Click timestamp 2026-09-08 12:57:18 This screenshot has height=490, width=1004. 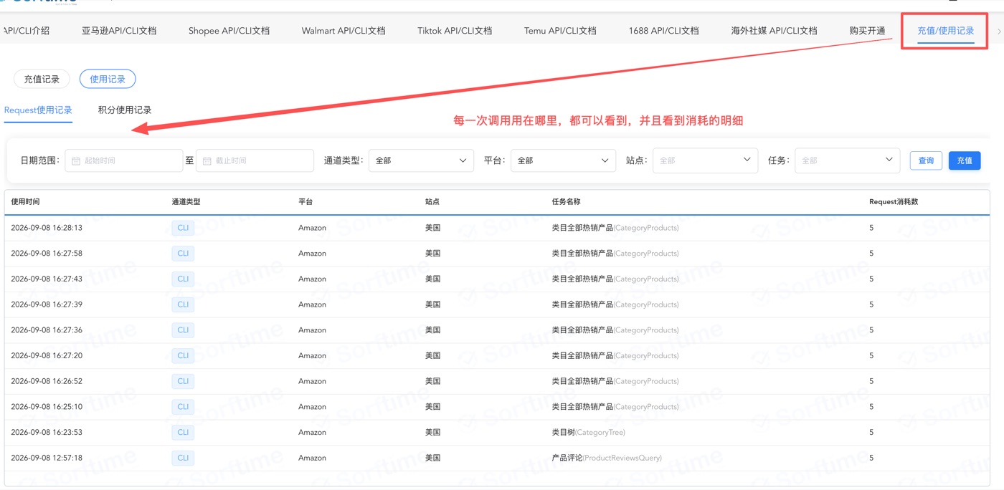[x=47, y=458]
